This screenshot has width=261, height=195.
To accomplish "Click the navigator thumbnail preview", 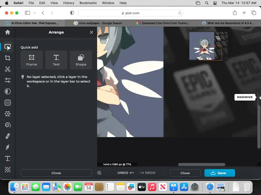I will pyautogui.click(x=208, y=46).
